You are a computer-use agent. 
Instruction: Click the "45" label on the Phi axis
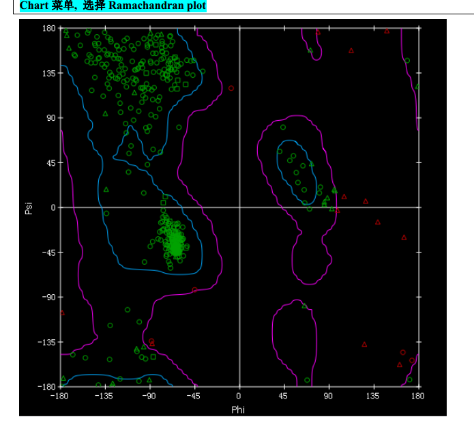[x=283, y=396]
